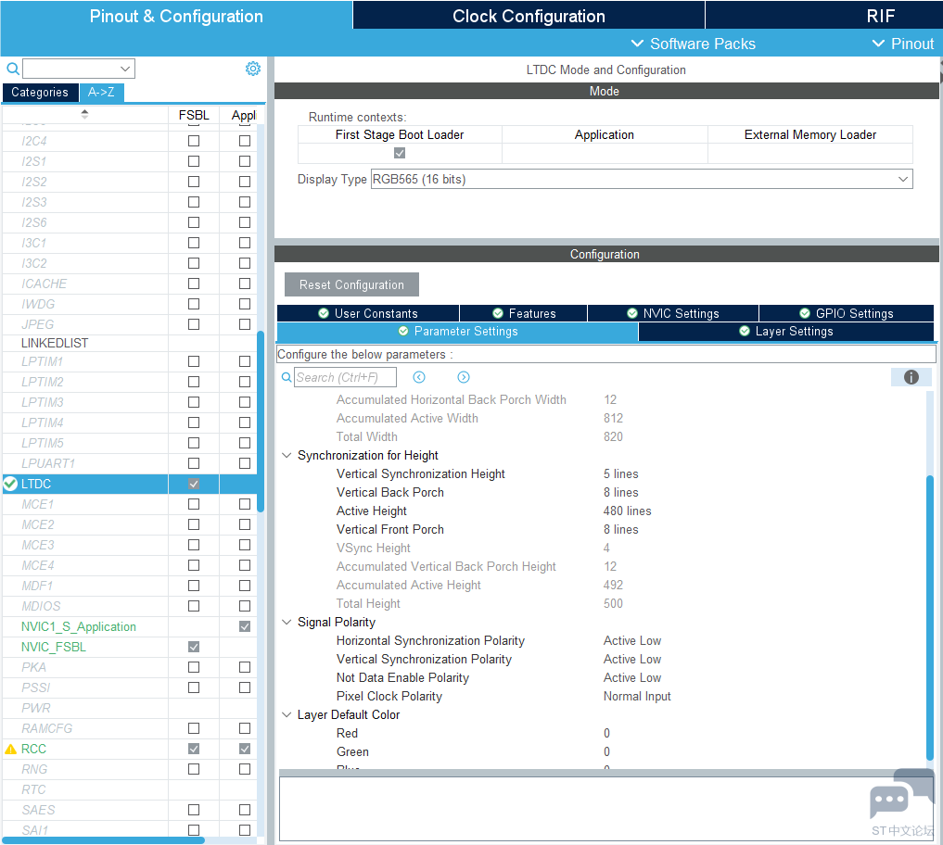
Task: Select the A->Z view tab
Action: tap(101, 92)
